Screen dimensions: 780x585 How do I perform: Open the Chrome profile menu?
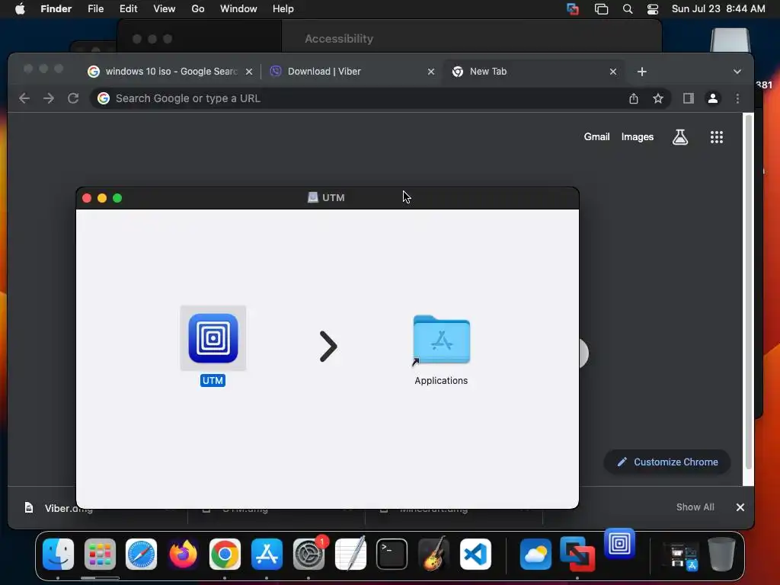tap(713, 98)
